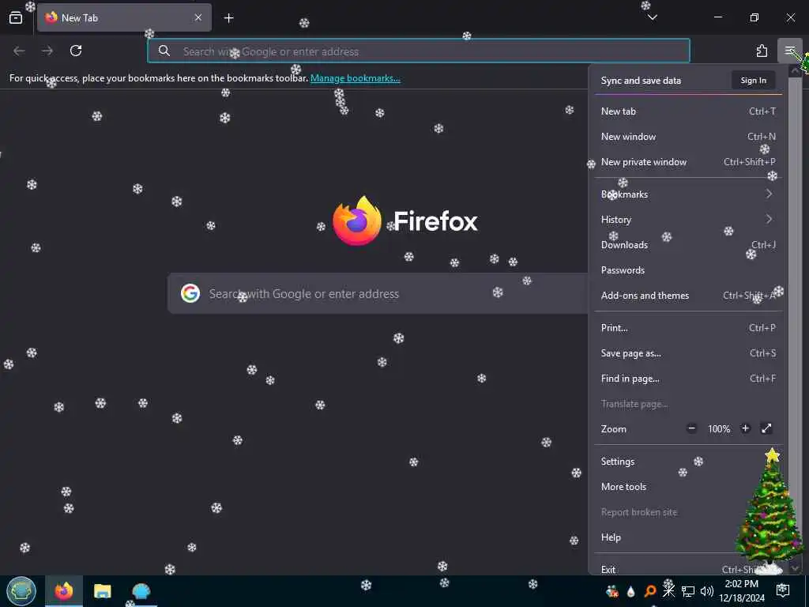Increase zoom with plus button
The image size is (809, 607).
(x=745, y=428)
